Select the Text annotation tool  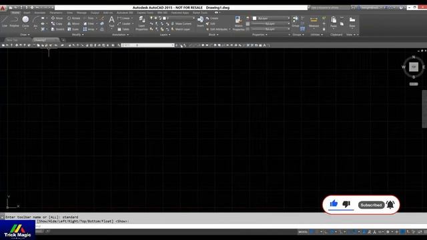(x=111, y=21)
